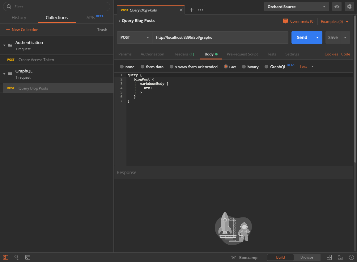Click the request URL input field
The height and width of the screenshot is (262, 357).
point(220,37)
